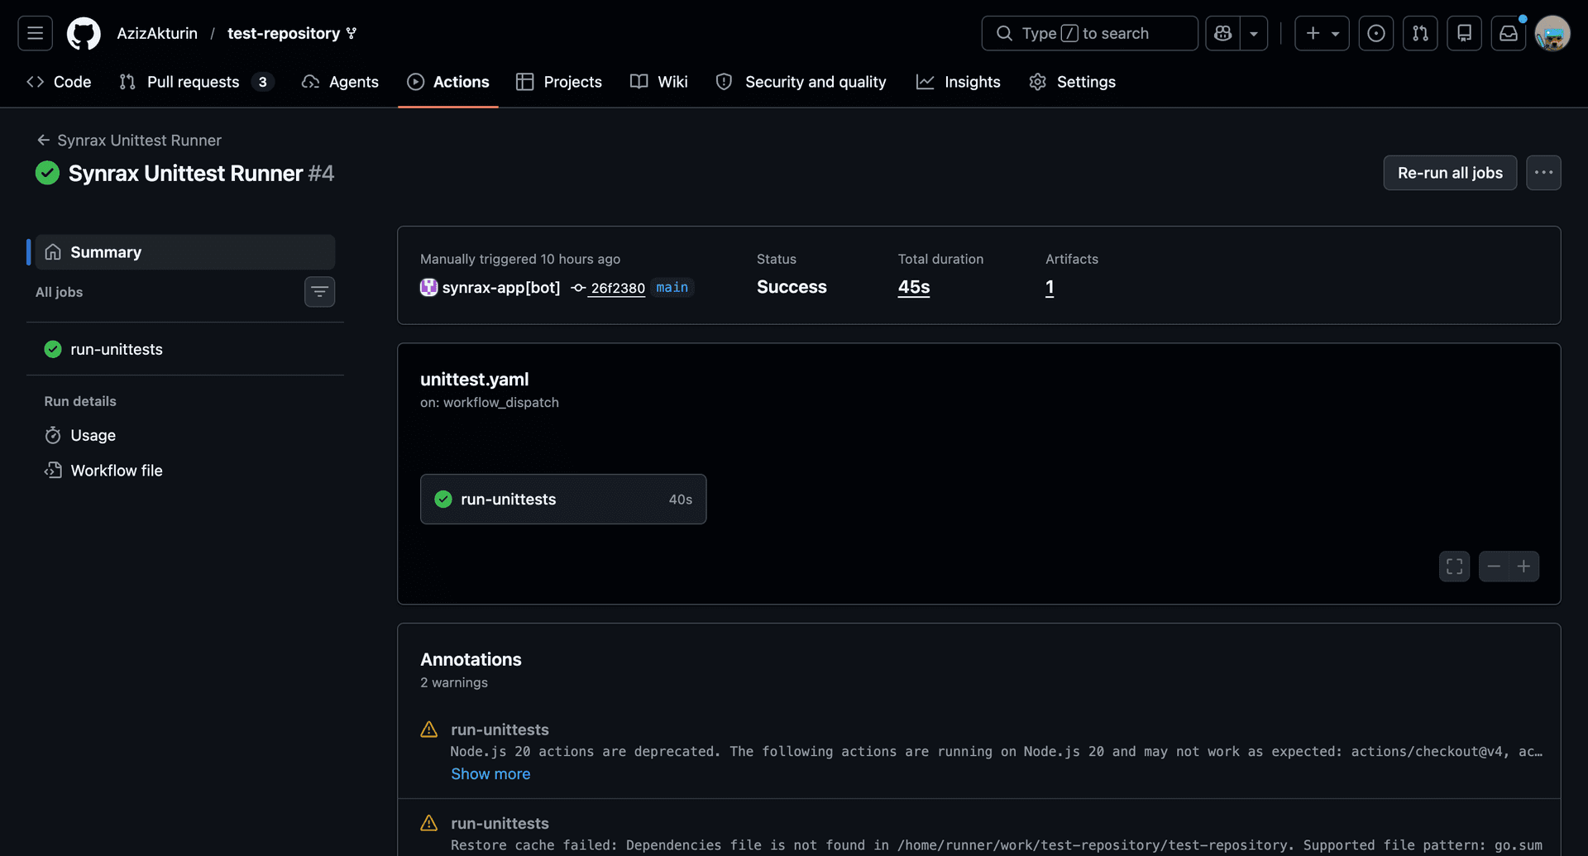Select Summary in the sidebar
Viewport: 1588px width, 856px height.
point(185,252)
